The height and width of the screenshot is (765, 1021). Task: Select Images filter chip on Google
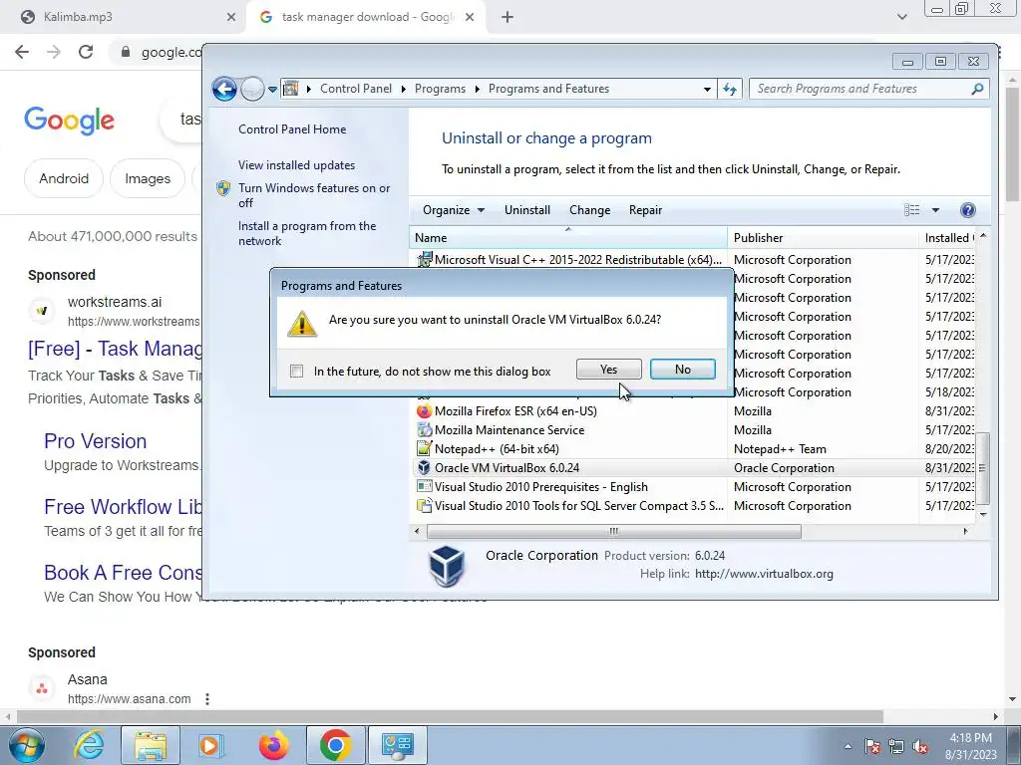(148, 178)
